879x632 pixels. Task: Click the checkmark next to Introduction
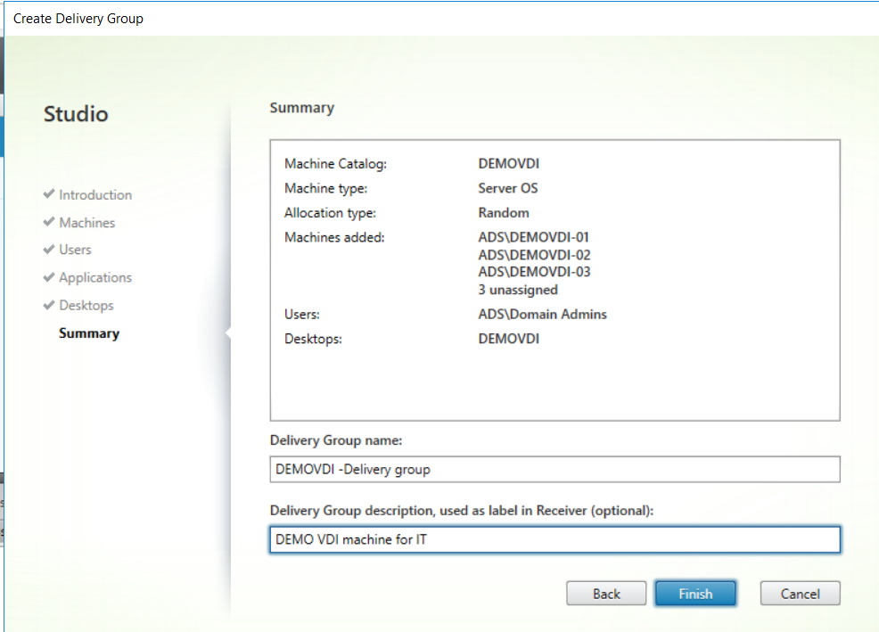pos(49,194)
